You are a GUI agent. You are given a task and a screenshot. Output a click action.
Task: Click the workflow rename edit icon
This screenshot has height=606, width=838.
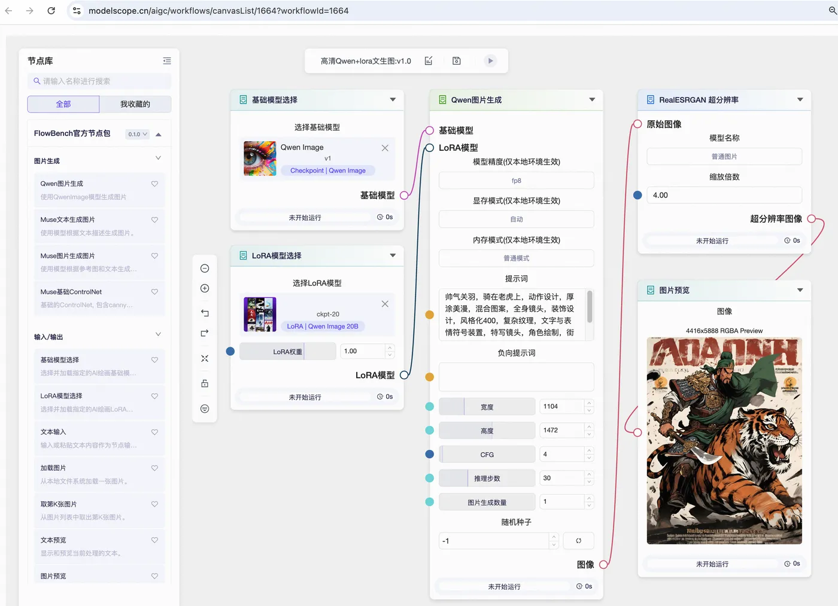tap(429, 61)
